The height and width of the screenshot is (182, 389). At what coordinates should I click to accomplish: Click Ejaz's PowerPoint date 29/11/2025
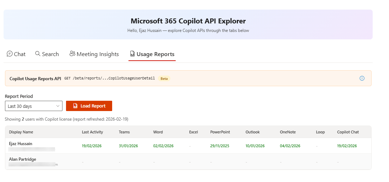pos(220,146)
